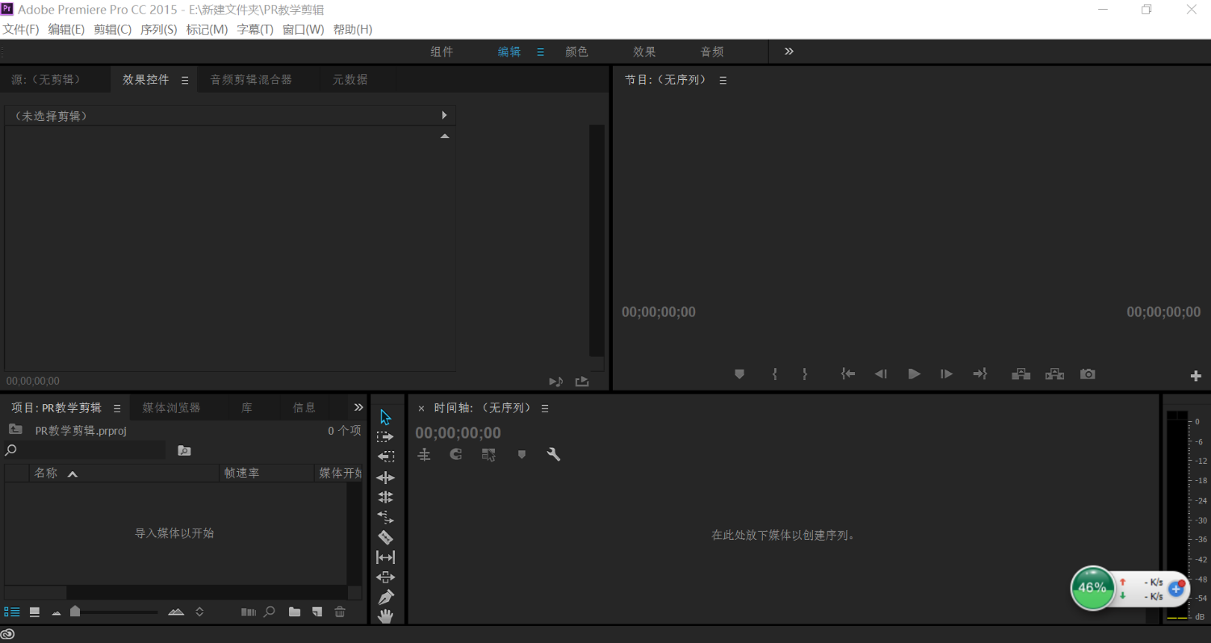Click Go to In point
This screenshot has width=1211, height=643.
(x=848, y=374)
